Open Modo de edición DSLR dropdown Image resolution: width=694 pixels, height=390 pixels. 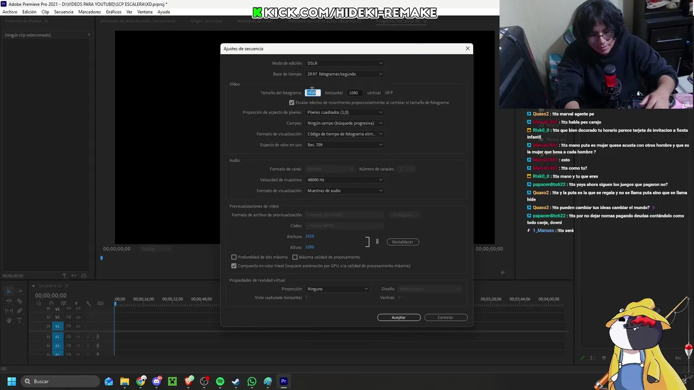click(x=344, y=63)
